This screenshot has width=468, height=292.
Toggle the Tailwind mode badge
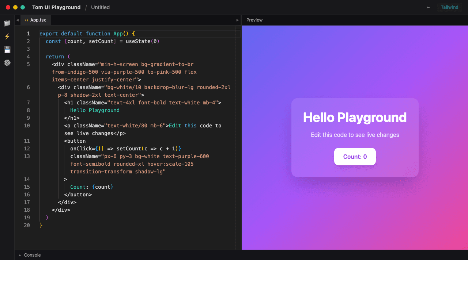tap(449, 7)
